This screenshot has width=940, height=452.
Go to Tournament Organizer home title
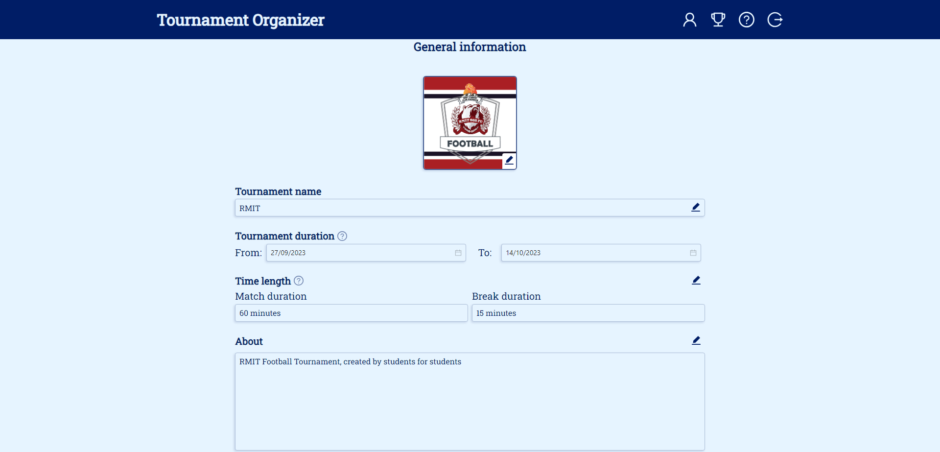coord(240,20)
